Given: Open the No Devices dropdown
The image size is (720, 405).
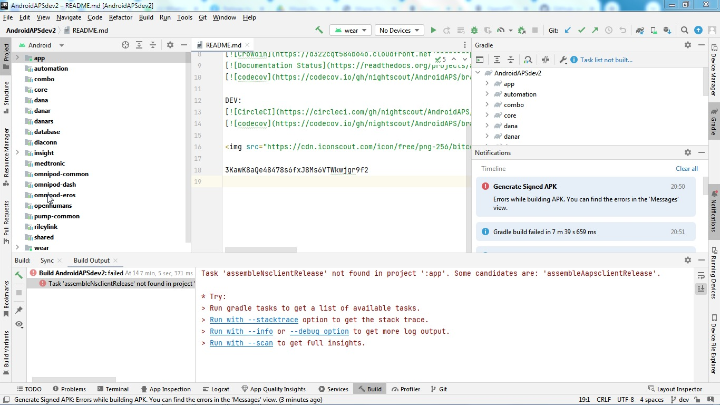Looking at the screenshot, I should click(399, 30).
